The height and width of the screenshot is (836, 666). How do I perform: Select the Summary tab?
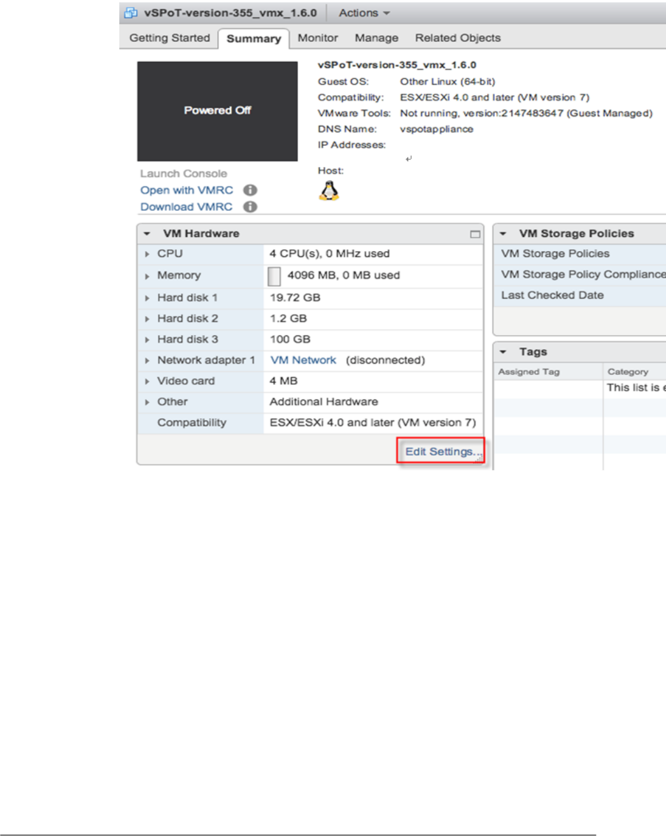point(253,38)
